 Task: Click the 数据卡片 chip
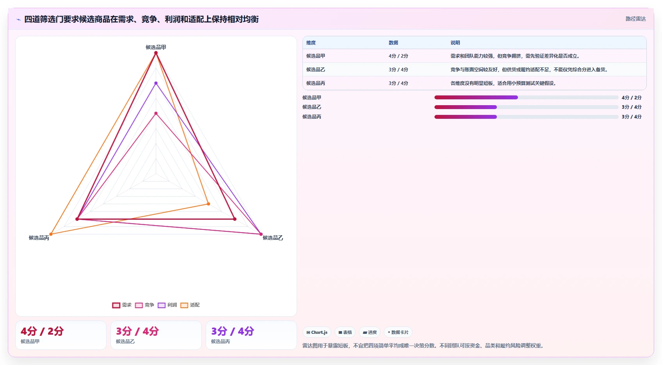(x=398, y=332)
